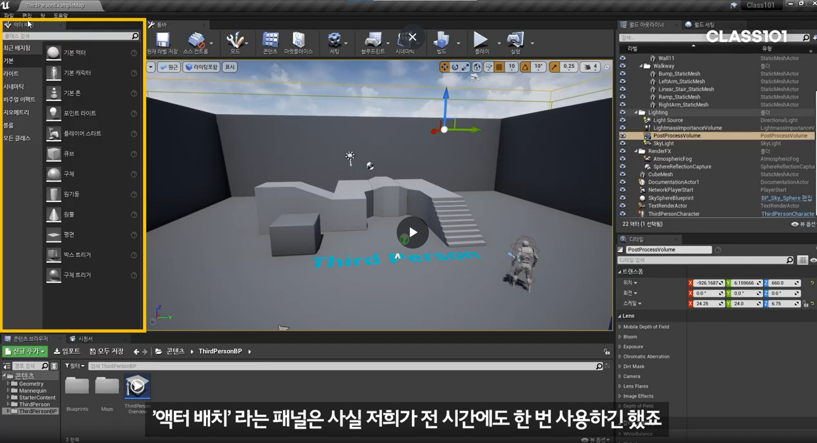Click the Blueprints (블루프린트) gamepad icon
Image resolution: width=817 pixels, height=443 pixels.
pyautogui.click(x=373, y=40)
